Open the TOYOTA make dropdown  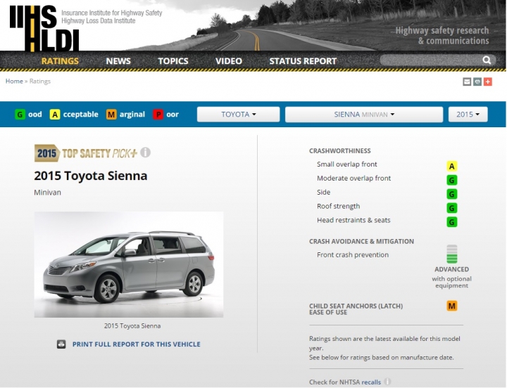(x=238, y=115)
